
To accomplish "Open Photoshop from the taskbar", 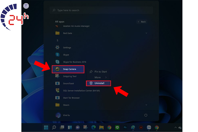I will [x=125, y=128].
